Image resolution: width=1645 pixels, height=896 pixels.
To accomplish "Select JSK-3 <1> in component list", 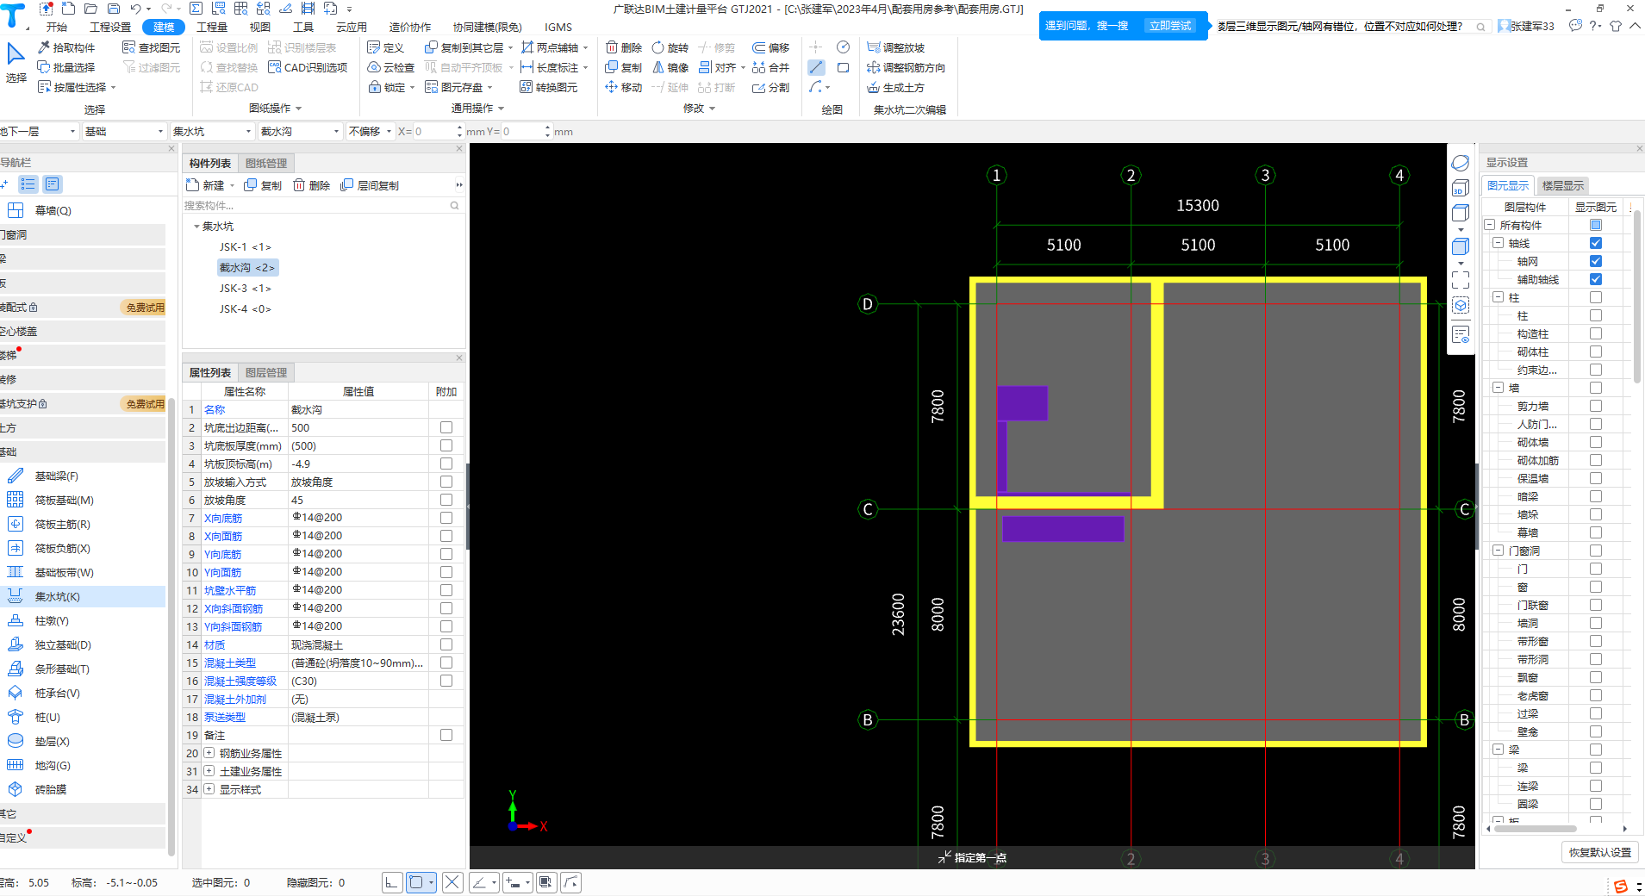I will 245,289.
